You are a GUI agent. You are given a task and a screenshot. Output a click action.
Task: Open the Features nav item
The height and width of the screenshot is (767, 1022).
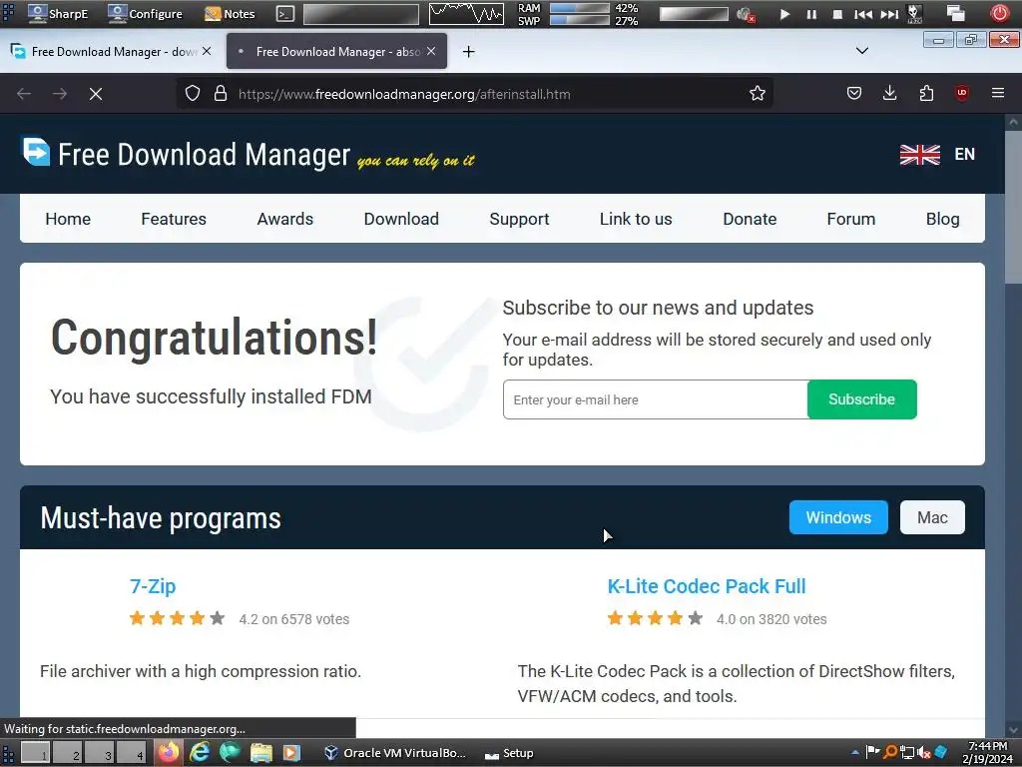point(174,219)
